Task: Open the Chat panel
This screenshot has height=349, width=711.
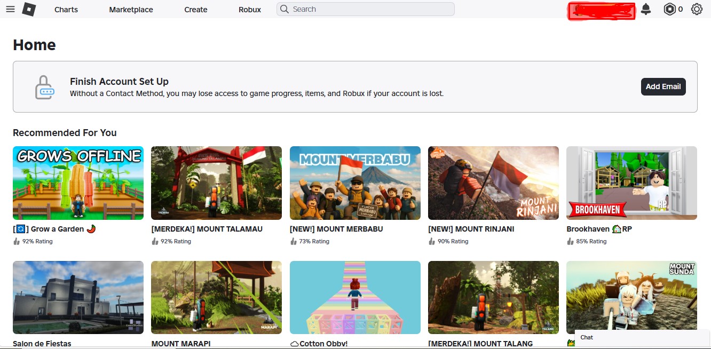Action: tap(642, 338)
